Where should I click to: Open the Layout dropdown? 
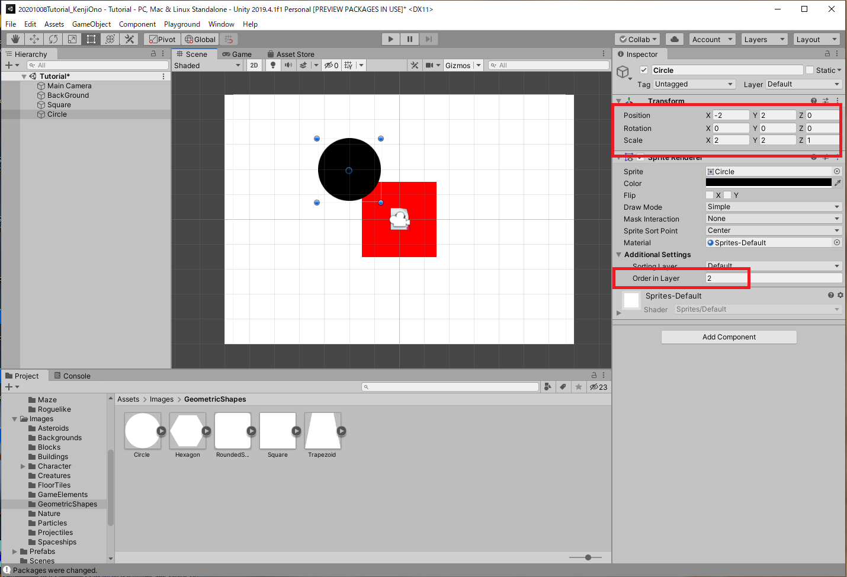coord(816,39)
